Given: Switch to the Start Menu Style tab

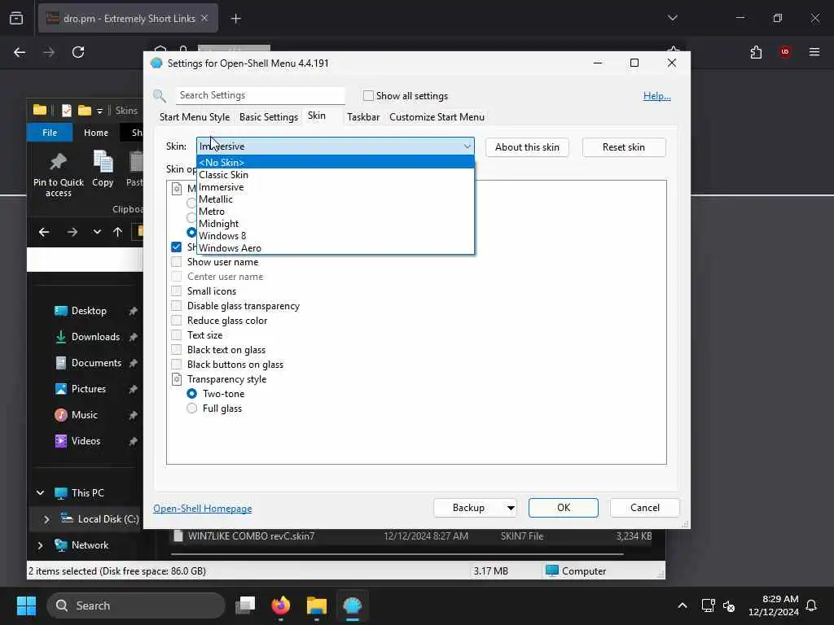Looking at the screenshot, I should (x=195, y=117).
